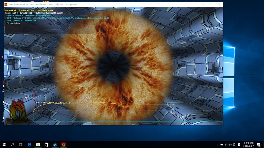Open the Microsoft Store taskbar icon
Image resolution: width=264 pixels, height=148 pixels.
(x=46, y=144)
